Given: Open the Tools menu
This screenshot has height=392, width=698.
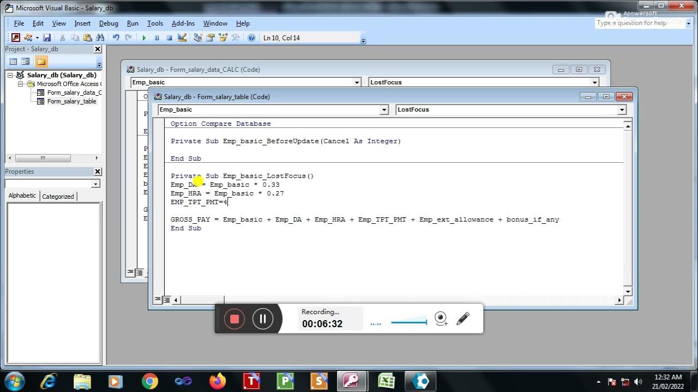Looking at the screenshot, I should pos(155,23).
